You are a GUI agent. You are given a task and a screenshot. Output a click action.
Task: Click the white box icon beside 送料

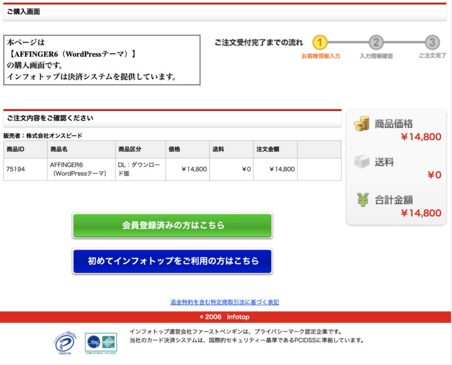(x=362, y=161)
